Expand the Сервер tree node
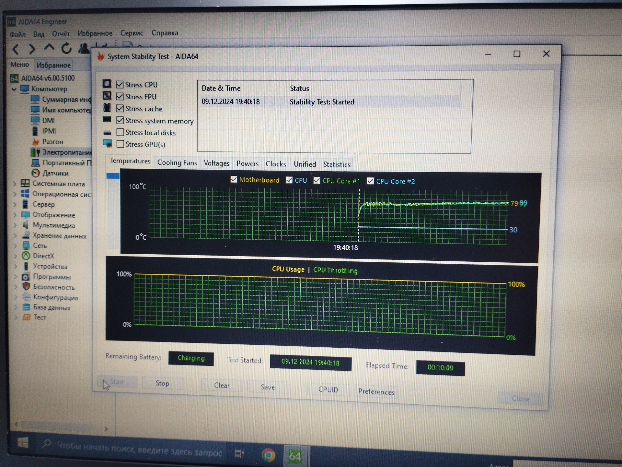Screen dimensions: 622x467 tap(15, 205)
